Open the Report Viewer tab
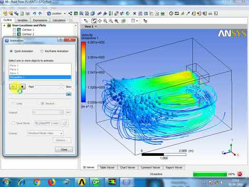249x187 pixels. click(174, 167)
